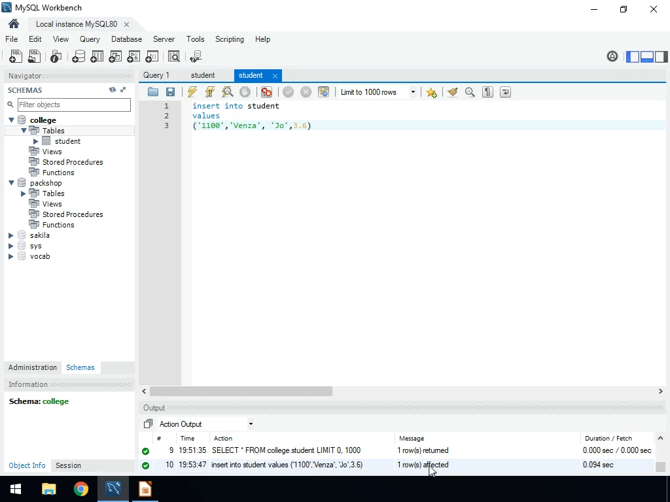Open the Scripting menu
This screenshot has height=502, width=670.
[x=230, y=39]
